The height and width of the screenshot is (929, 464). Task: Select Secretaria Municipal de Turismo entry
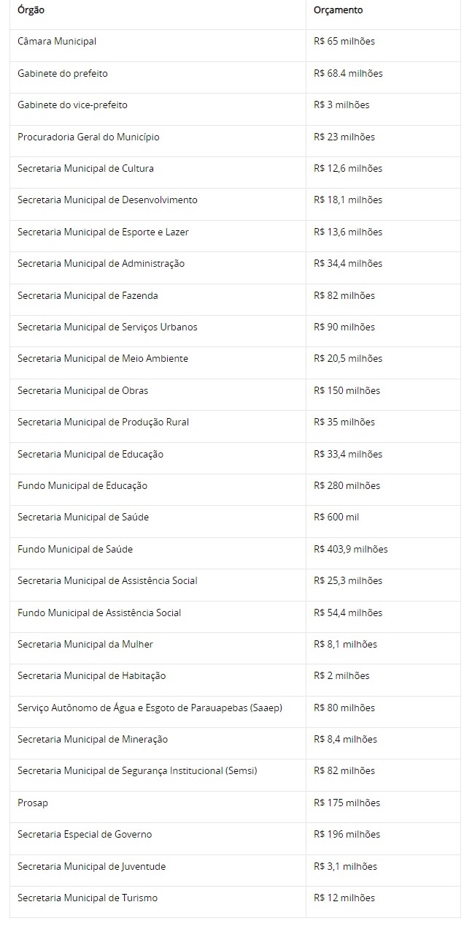[x=88, y=898]
